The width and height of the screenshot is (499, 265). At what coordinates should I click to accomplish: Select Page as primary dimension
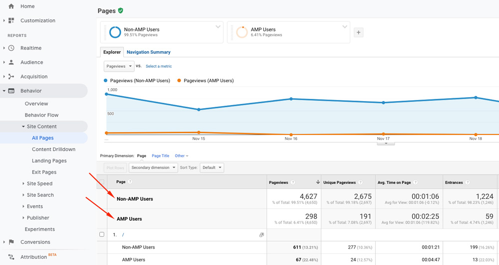pyautogui.click(x=142, y=156)
